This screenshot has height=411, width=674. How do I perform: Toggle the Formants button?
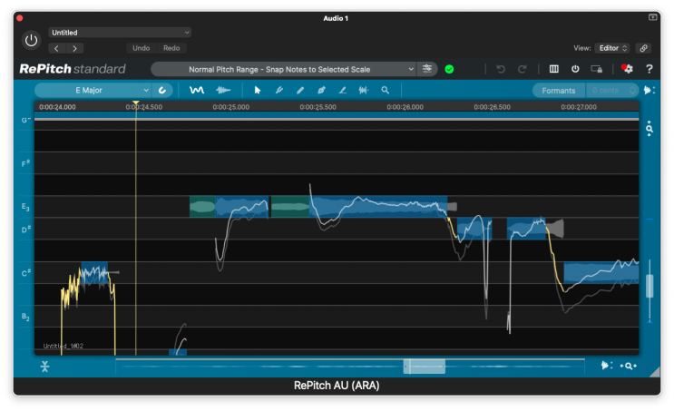(559, 91)
